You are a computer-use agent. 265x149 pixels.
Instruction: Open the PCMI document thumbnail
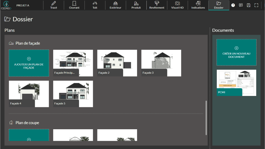click(x=236, y=83)
